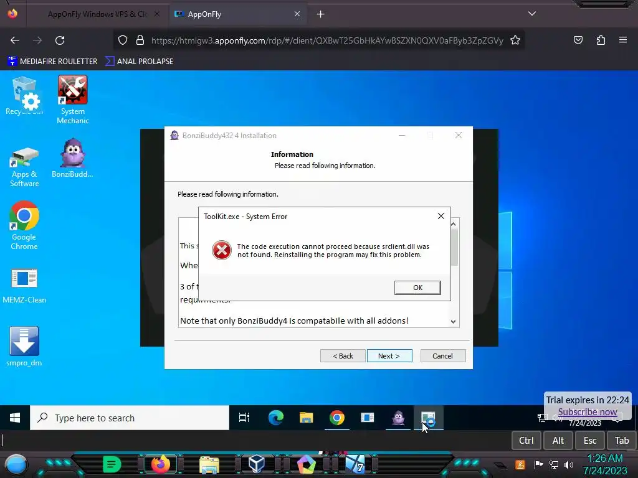Viewport: 638px width, 478px height.
Task: Click the host network tray icon
Action: (x=553, y=464)
